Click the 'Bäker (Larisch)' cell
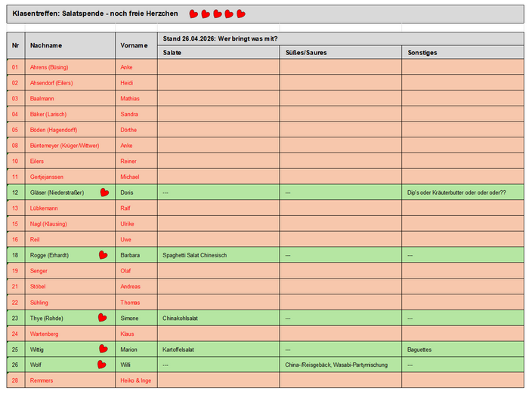529x394 pixels. (70, 114)
